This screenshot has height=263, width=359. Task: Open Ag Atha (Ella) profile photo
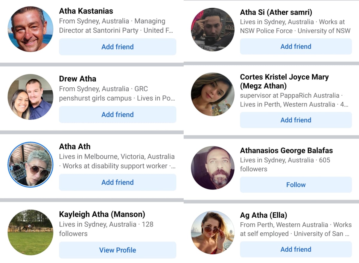pos(213,232)
